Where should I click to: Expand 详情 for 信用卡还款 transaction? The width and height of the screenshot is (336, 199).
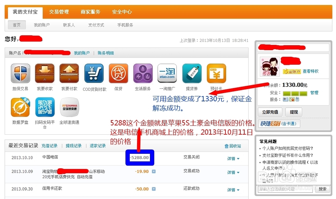pyautogui.click(x=233, y=190)
